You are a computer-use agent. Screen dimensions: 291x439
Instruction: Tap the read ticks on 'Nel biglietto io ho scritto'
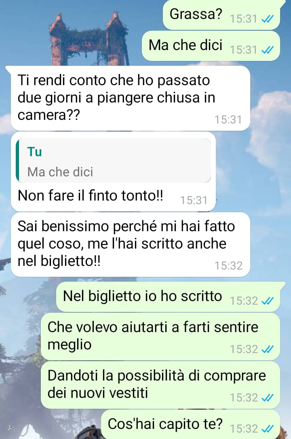click(x=267, y=301)
